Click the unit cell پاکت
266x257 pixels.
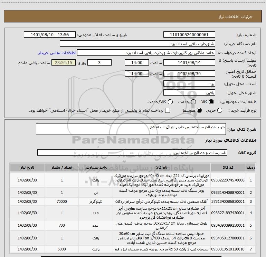(x=96, y=249)
